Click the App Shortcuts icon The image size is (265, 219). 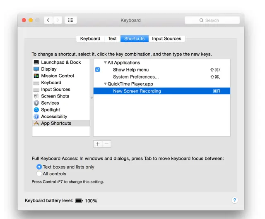click(36, 123)
